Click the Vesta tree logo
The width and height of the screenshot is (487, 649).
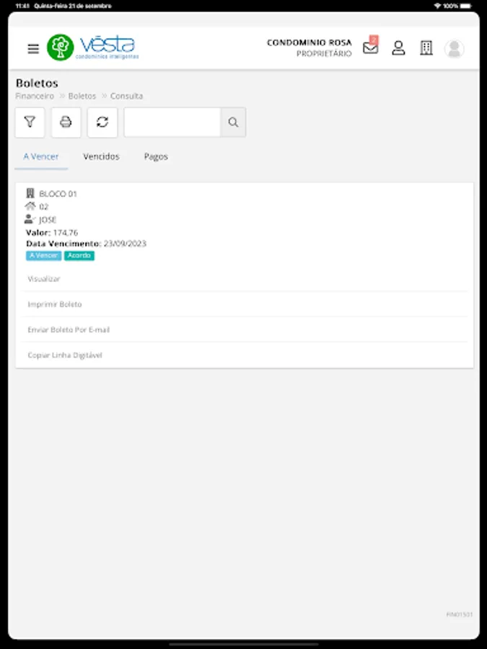[61, 48]
